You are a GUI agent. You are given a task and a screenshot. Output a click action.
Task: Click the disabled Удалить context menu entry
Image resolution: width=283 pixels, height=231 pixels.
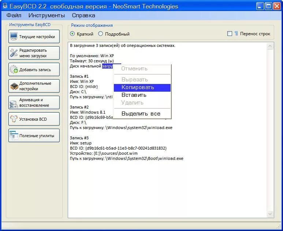click(x=142, y=103)
